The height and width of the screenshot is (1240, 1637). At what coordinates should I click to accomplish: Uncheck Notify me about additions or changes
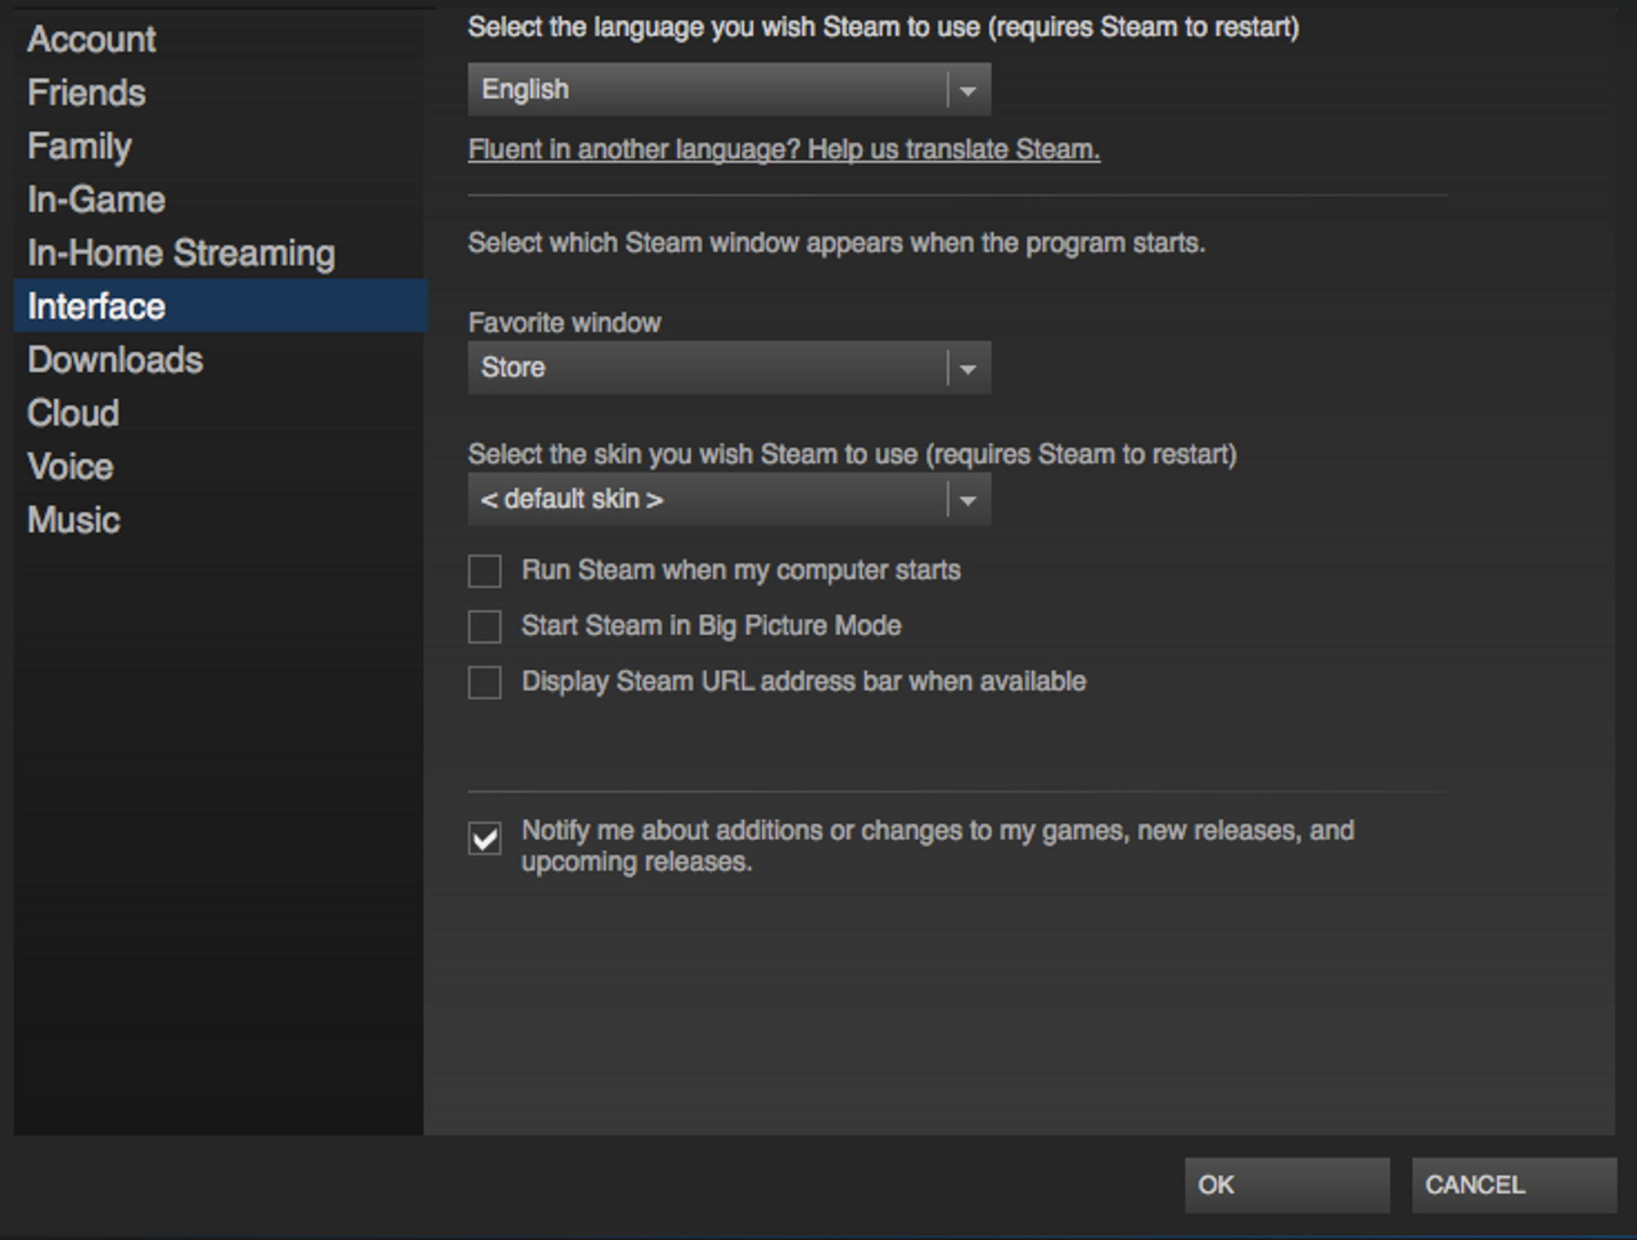[x=485, y=838]
